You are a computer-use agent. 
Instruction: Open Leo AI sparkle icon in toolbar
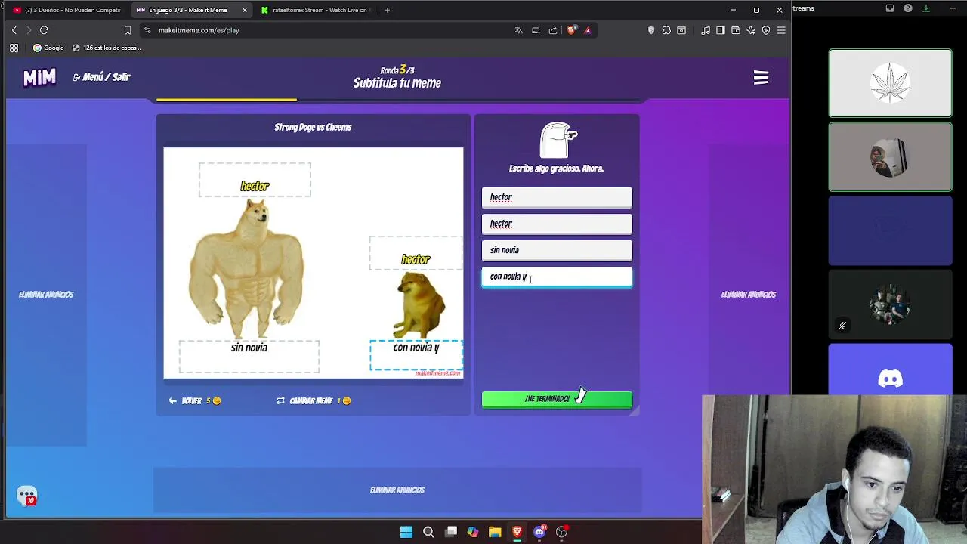coord(751,30)
